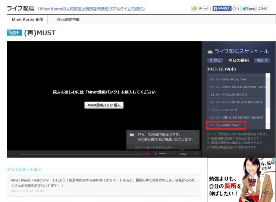Click the play button in video player

pyautogui.click(x=10, y=154)
